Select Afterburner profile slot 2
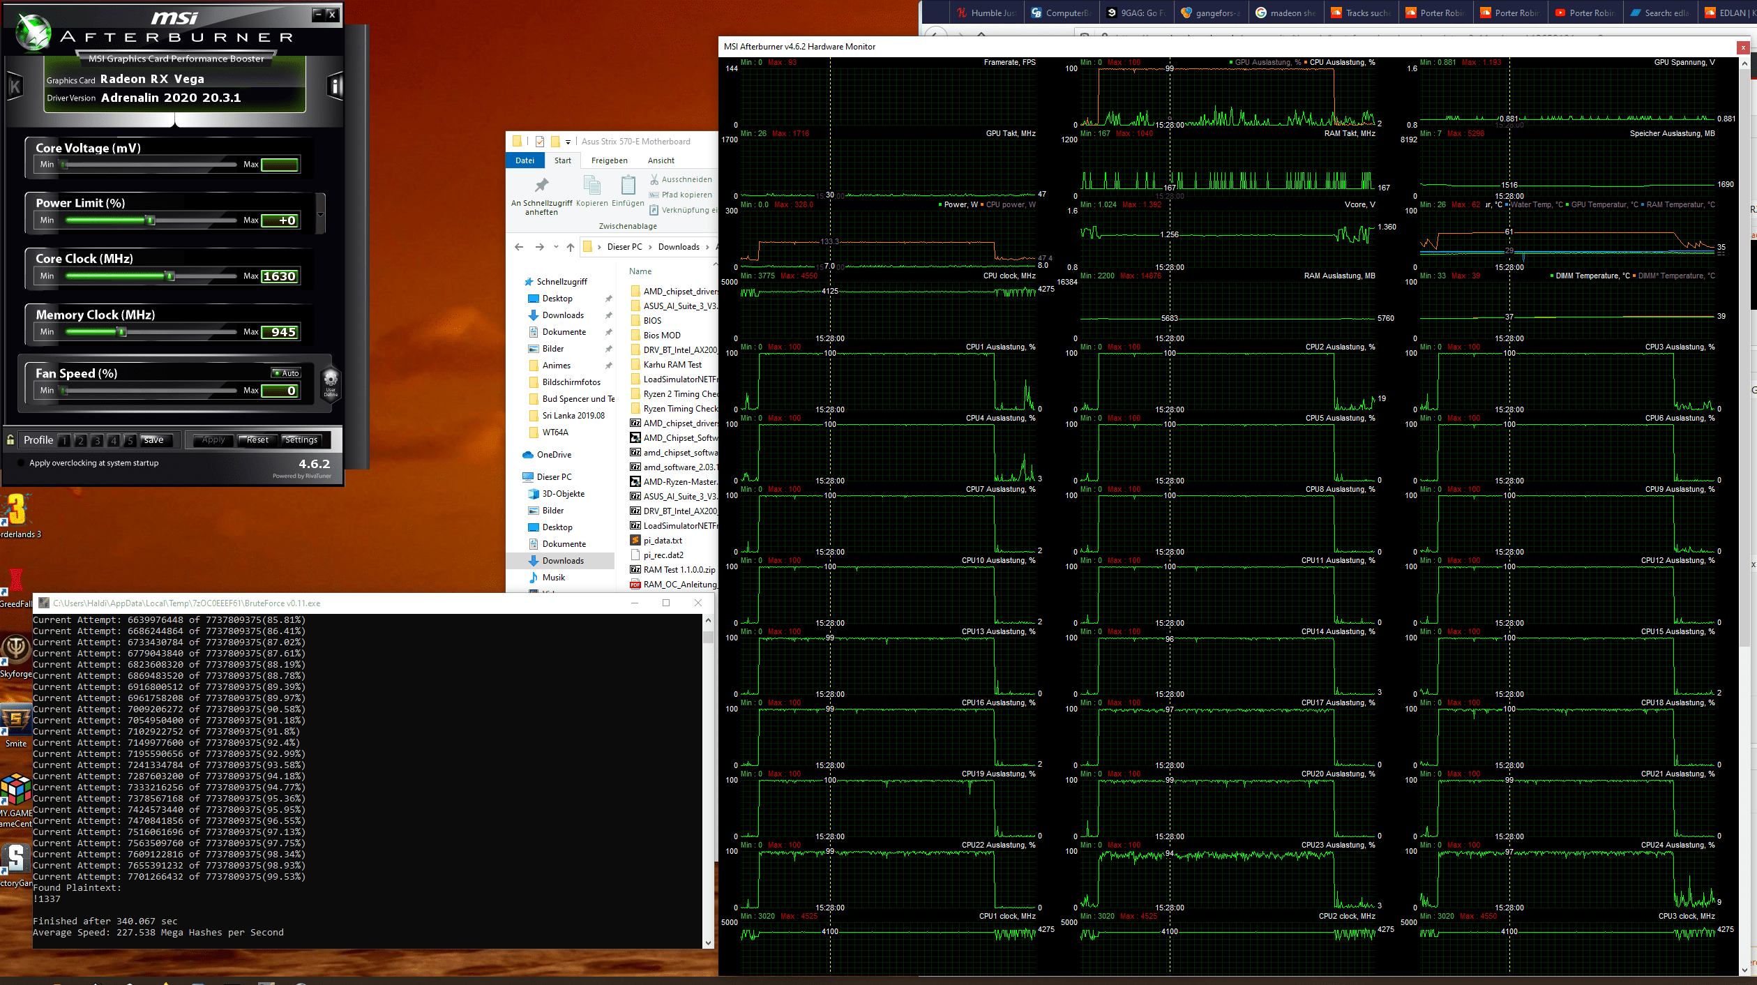1757x985 pixels. (81, 440)
